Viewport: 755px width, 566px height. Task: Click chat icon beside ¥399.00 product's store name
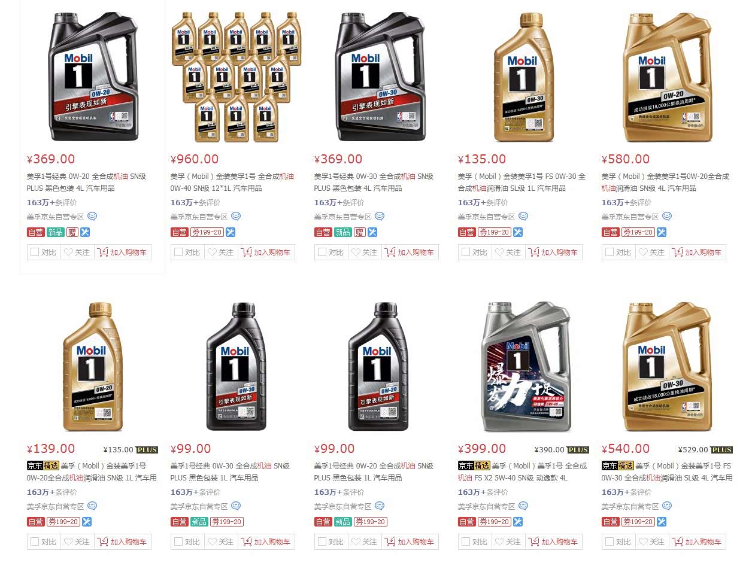click(x=523, y=506)
